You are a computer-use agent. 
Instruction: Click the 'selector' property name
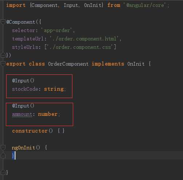point(24,30)
